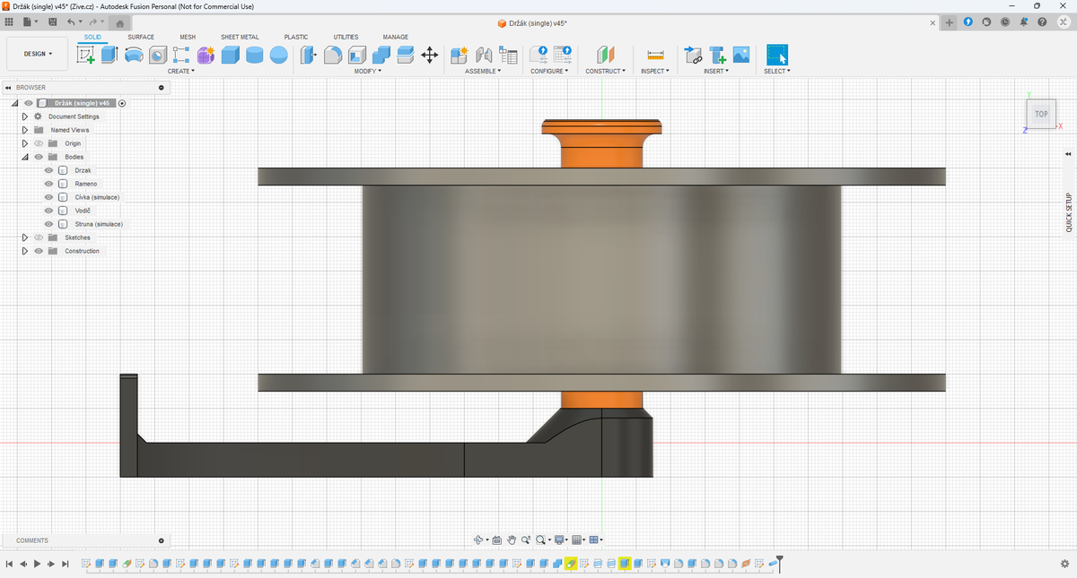Toggle visibility of the Origin folder
The image size is (1077, 578).
39,143
